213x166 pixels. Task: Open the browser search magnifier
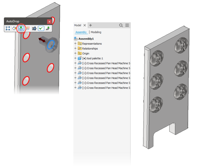point(121,25)
